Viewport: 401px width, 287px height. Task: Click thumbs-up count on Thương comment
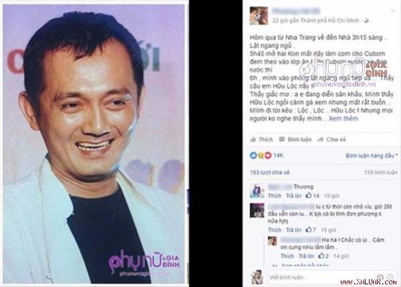313,196
